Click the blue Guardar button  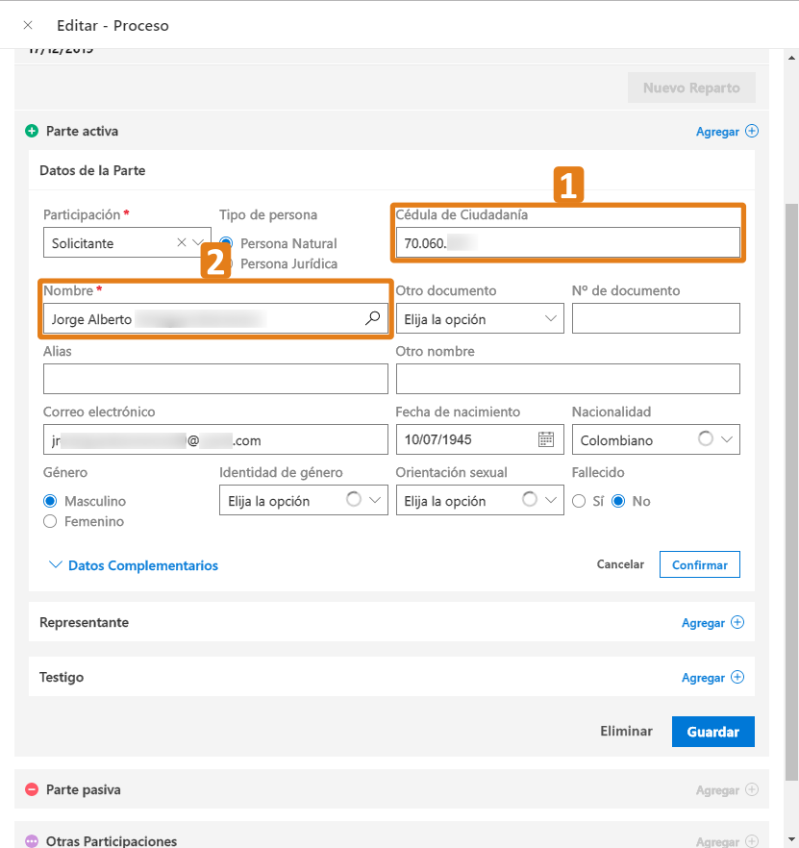[713, 732]
